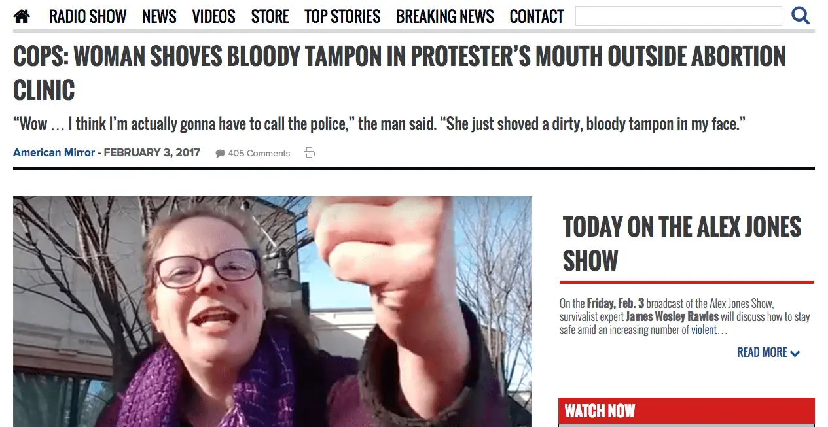828x427 pixels.
Task: Expand the READ MORE chevron arrow
Action: (x=795, y=354)
